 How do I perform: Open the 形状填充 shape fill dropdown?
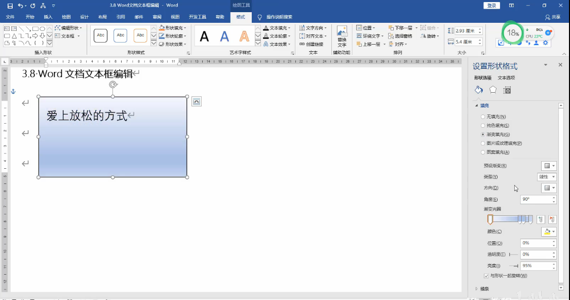173,28
